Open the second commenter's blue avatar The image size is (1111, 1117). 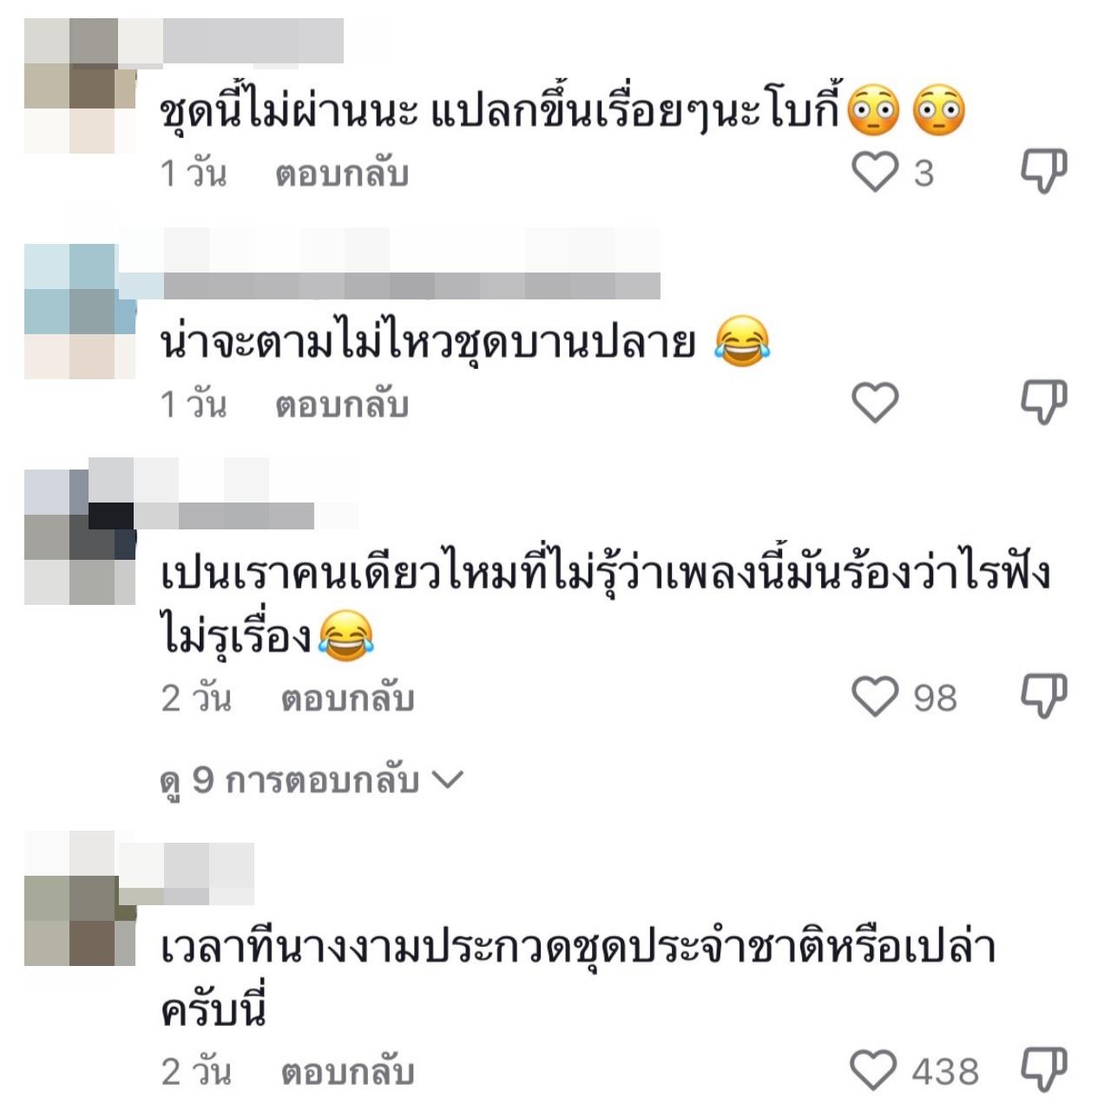click(x=80, y=312)
